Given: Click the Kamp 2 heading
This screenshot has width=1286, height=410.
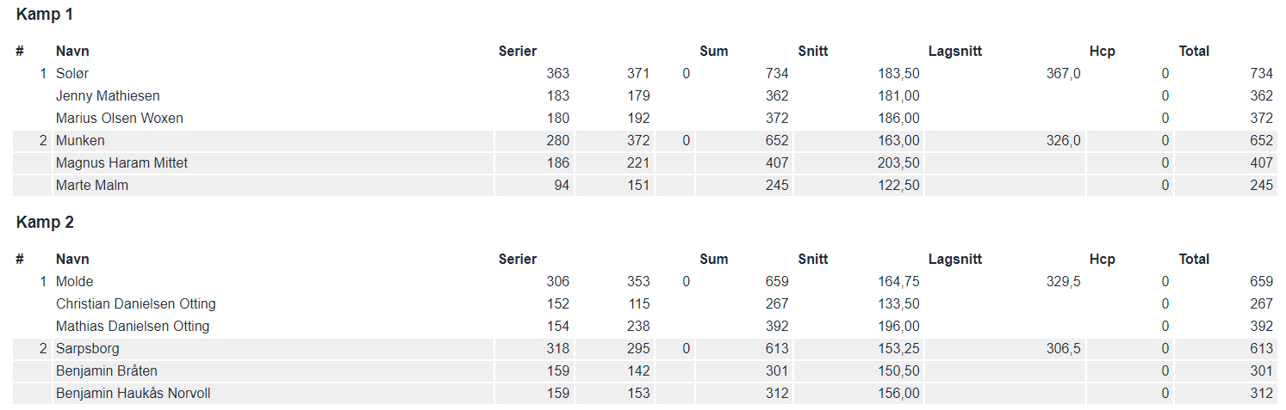Looking at the screenshot, I should pos(45,223).
